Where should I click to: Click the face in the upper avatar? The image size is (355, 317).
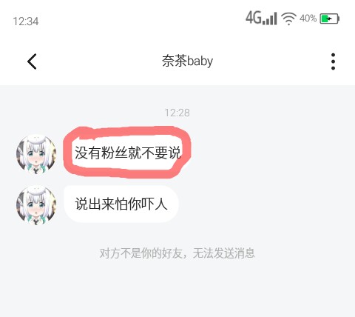coord(36,156)
